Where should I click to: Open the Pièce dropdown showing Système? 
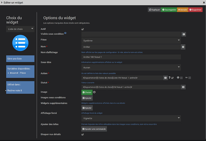pyautogui.click(x=131, y=40)
